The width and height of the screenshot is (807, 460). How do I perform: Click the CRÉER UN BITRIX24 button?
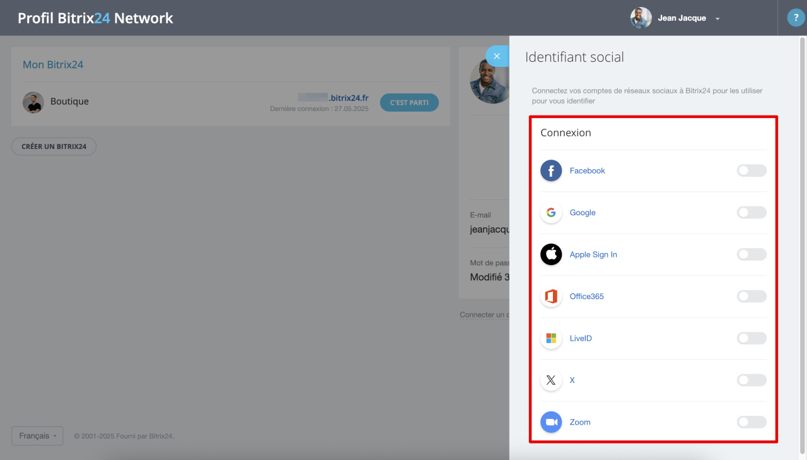(x=54, y=146)
